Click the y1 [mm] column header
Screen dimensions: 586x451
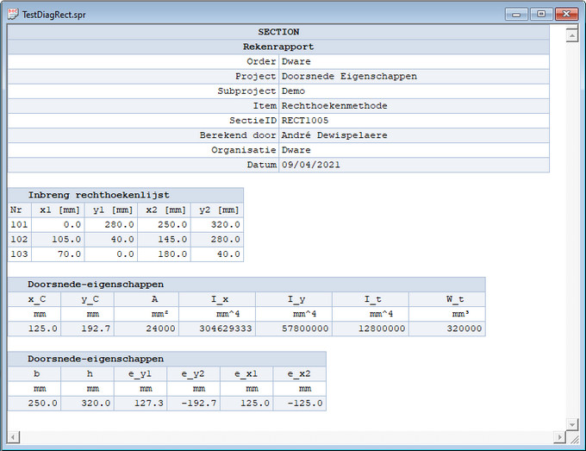(x=113, y=210)
